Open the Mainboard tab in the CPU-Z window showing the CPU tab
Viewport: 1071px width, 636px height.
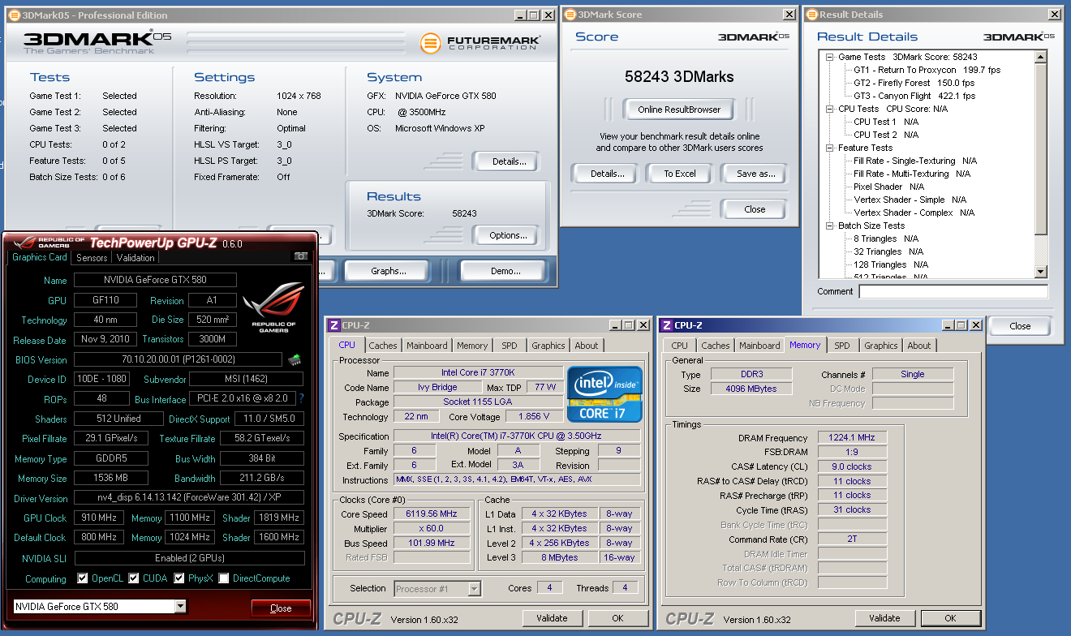point(426,346)
